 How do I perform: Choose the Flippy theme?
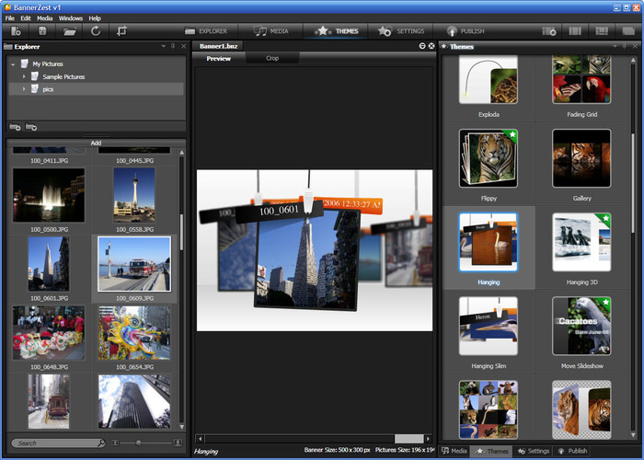coord(489,158)
